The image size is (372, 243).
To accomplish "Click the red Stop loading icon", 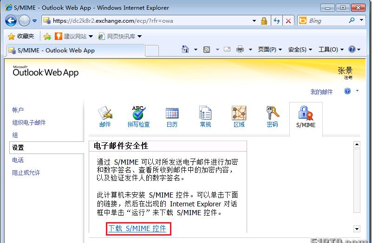I will pos(288,21).
